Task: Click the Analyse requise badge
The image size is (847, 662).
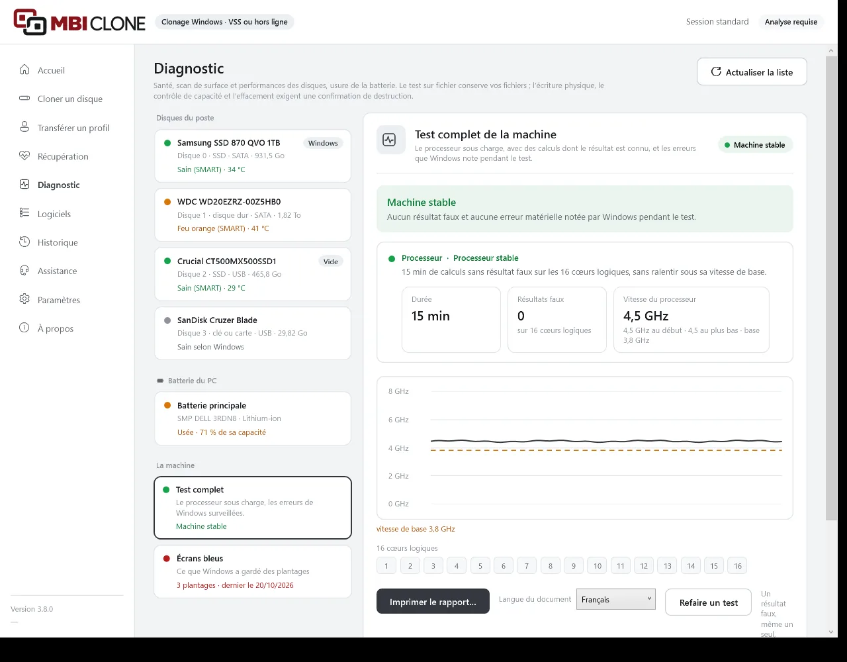Action: pos(791,22)
